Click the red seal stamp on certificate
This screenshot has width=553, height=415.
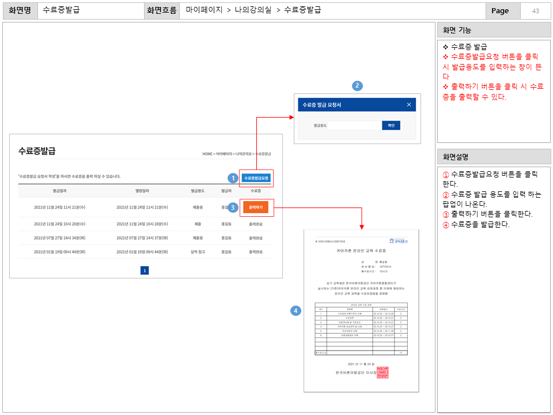[382, 372]
